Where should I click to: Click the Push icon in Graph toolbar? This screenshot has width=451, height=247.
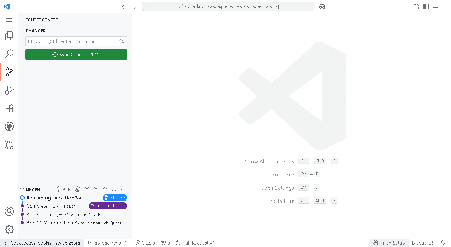(x=105, y=189)
